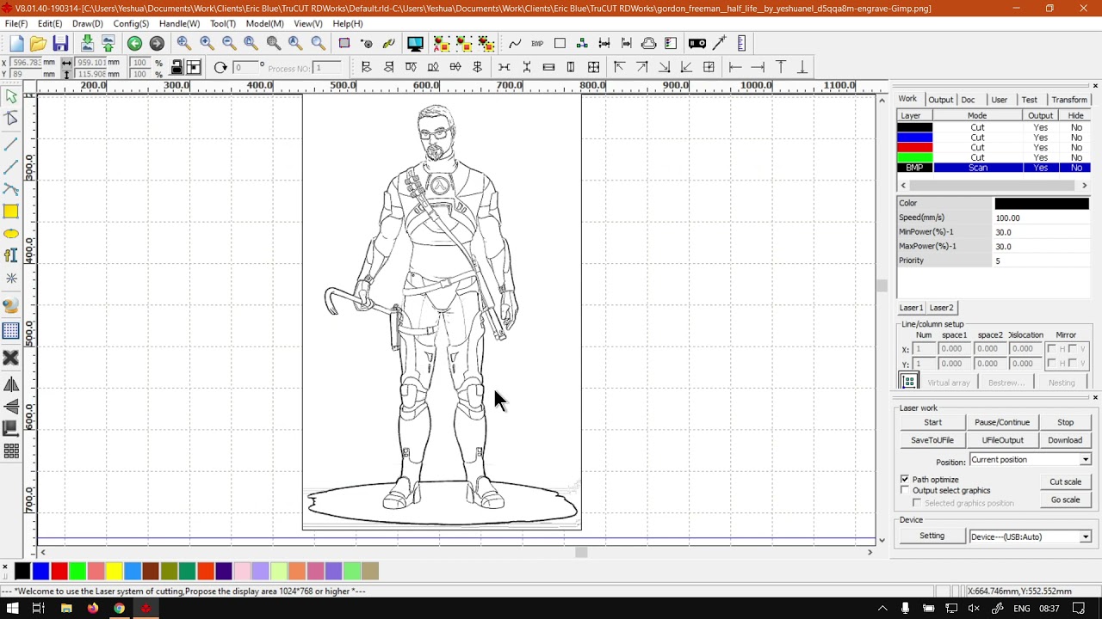Click the ruler measure icon
Screen dimensions: 1102x619
coord(742,43)
